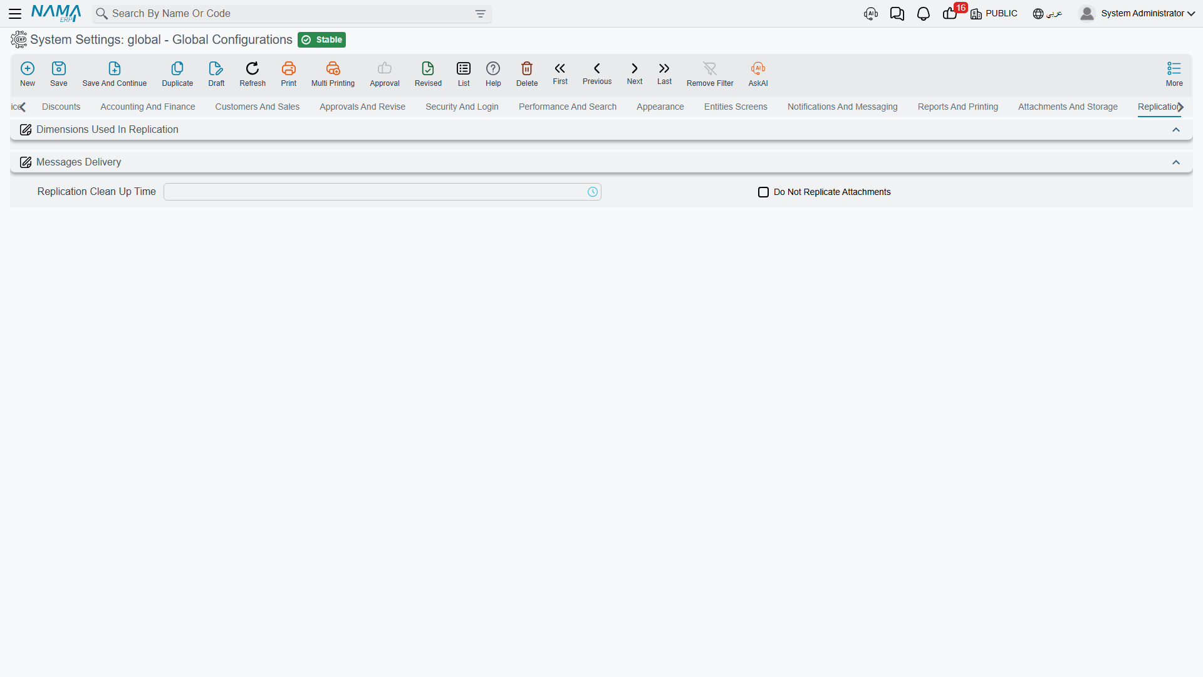Refresh the page data

(253, 74)
